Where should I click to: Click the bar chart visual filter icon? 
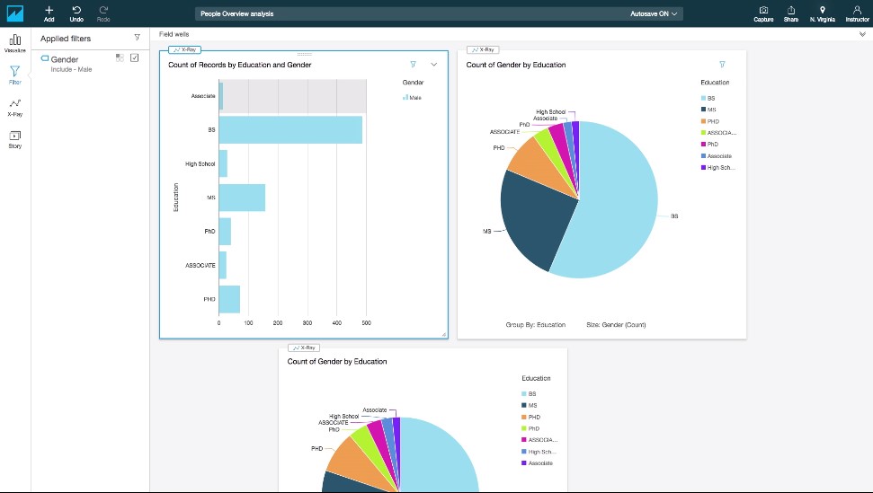(413, 65)
